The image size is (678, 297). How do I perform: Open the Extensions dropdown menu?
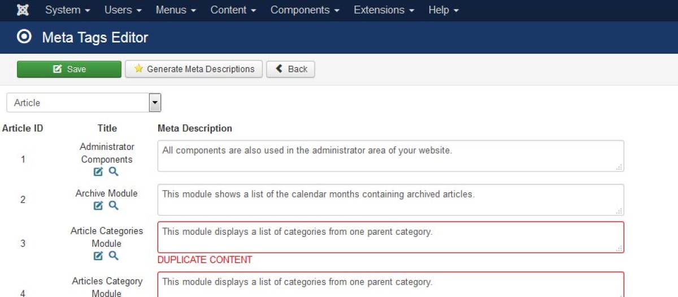384,10
